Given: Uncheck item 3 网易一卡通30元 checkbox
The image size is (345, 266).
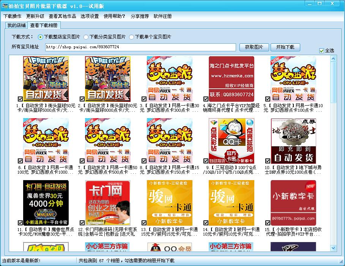Looking at the screenshot, I should pyautogui.click(x=144, y=99).
